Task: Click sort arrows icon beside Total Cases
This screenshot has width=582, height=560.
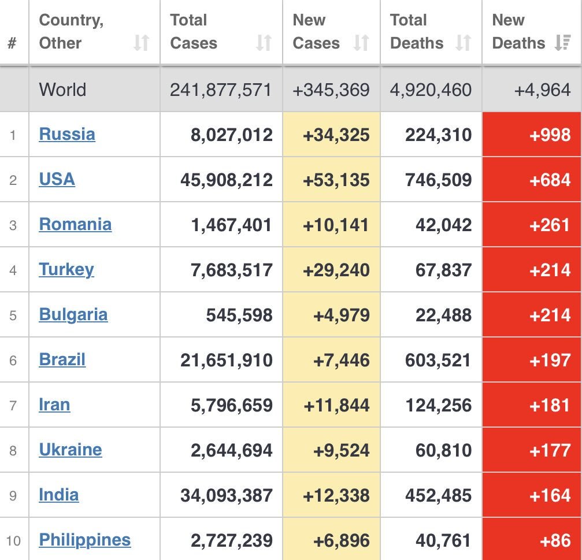Action: [x=264, y=43]
